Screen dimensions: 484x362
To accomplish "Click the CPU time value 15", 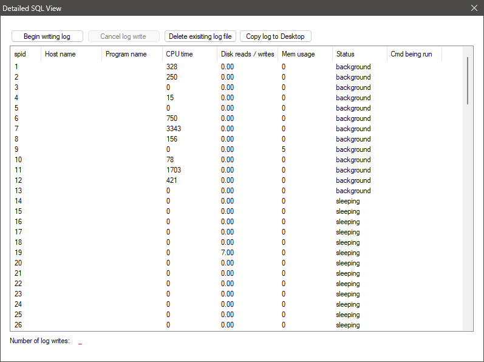I will [170, 98].
